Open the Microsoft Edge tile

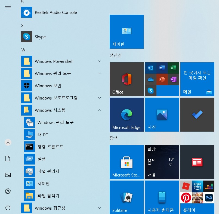(x=127, y=114)
